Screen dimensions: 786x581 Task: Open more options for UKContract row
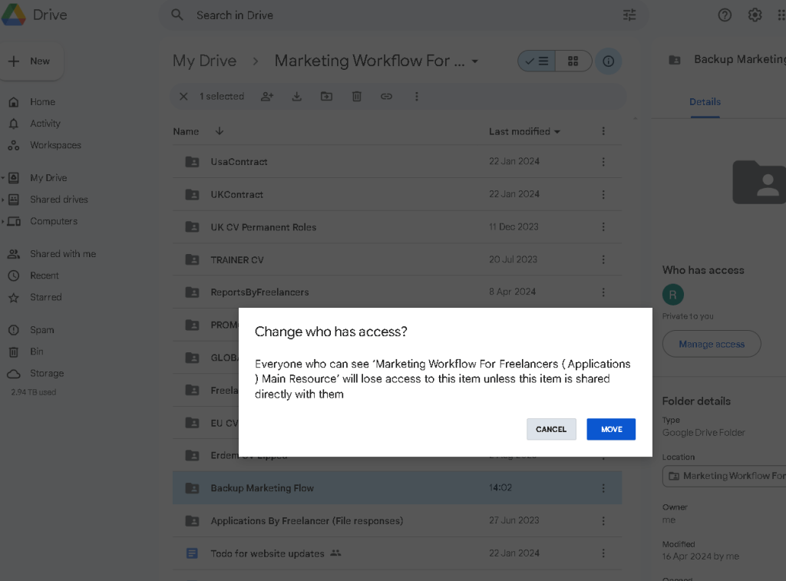(603, 194)
